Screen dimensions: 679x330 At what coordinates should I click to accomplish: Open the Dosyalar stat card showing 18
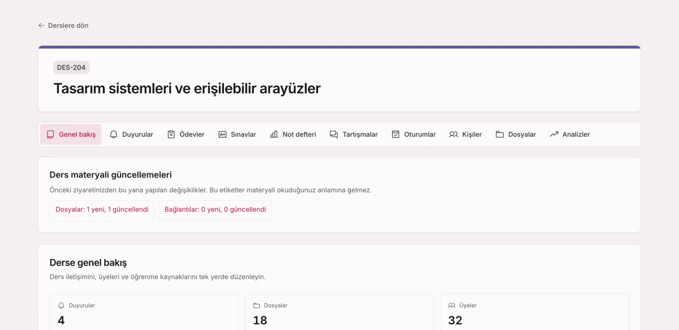pos(339,312)
